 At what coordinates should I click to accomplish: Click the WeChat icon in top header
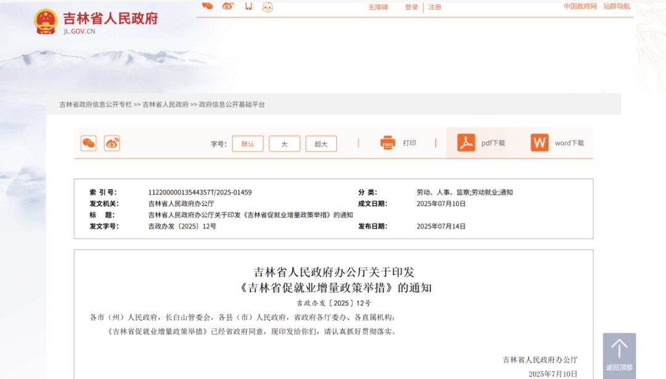(x=207, y=6)
